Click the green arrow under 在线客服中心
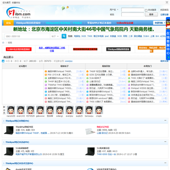This screenshot has width=170, height=170. 168,58
